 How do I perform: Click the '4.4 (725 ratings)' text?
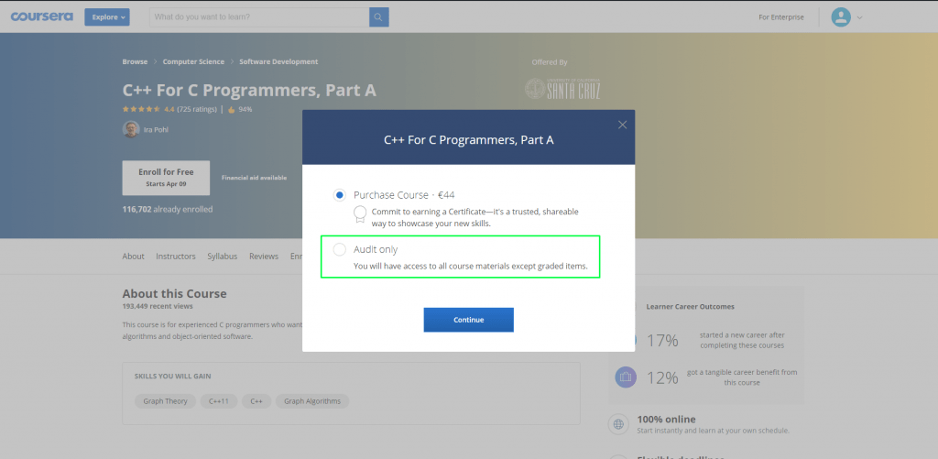(x=191, y=110)
